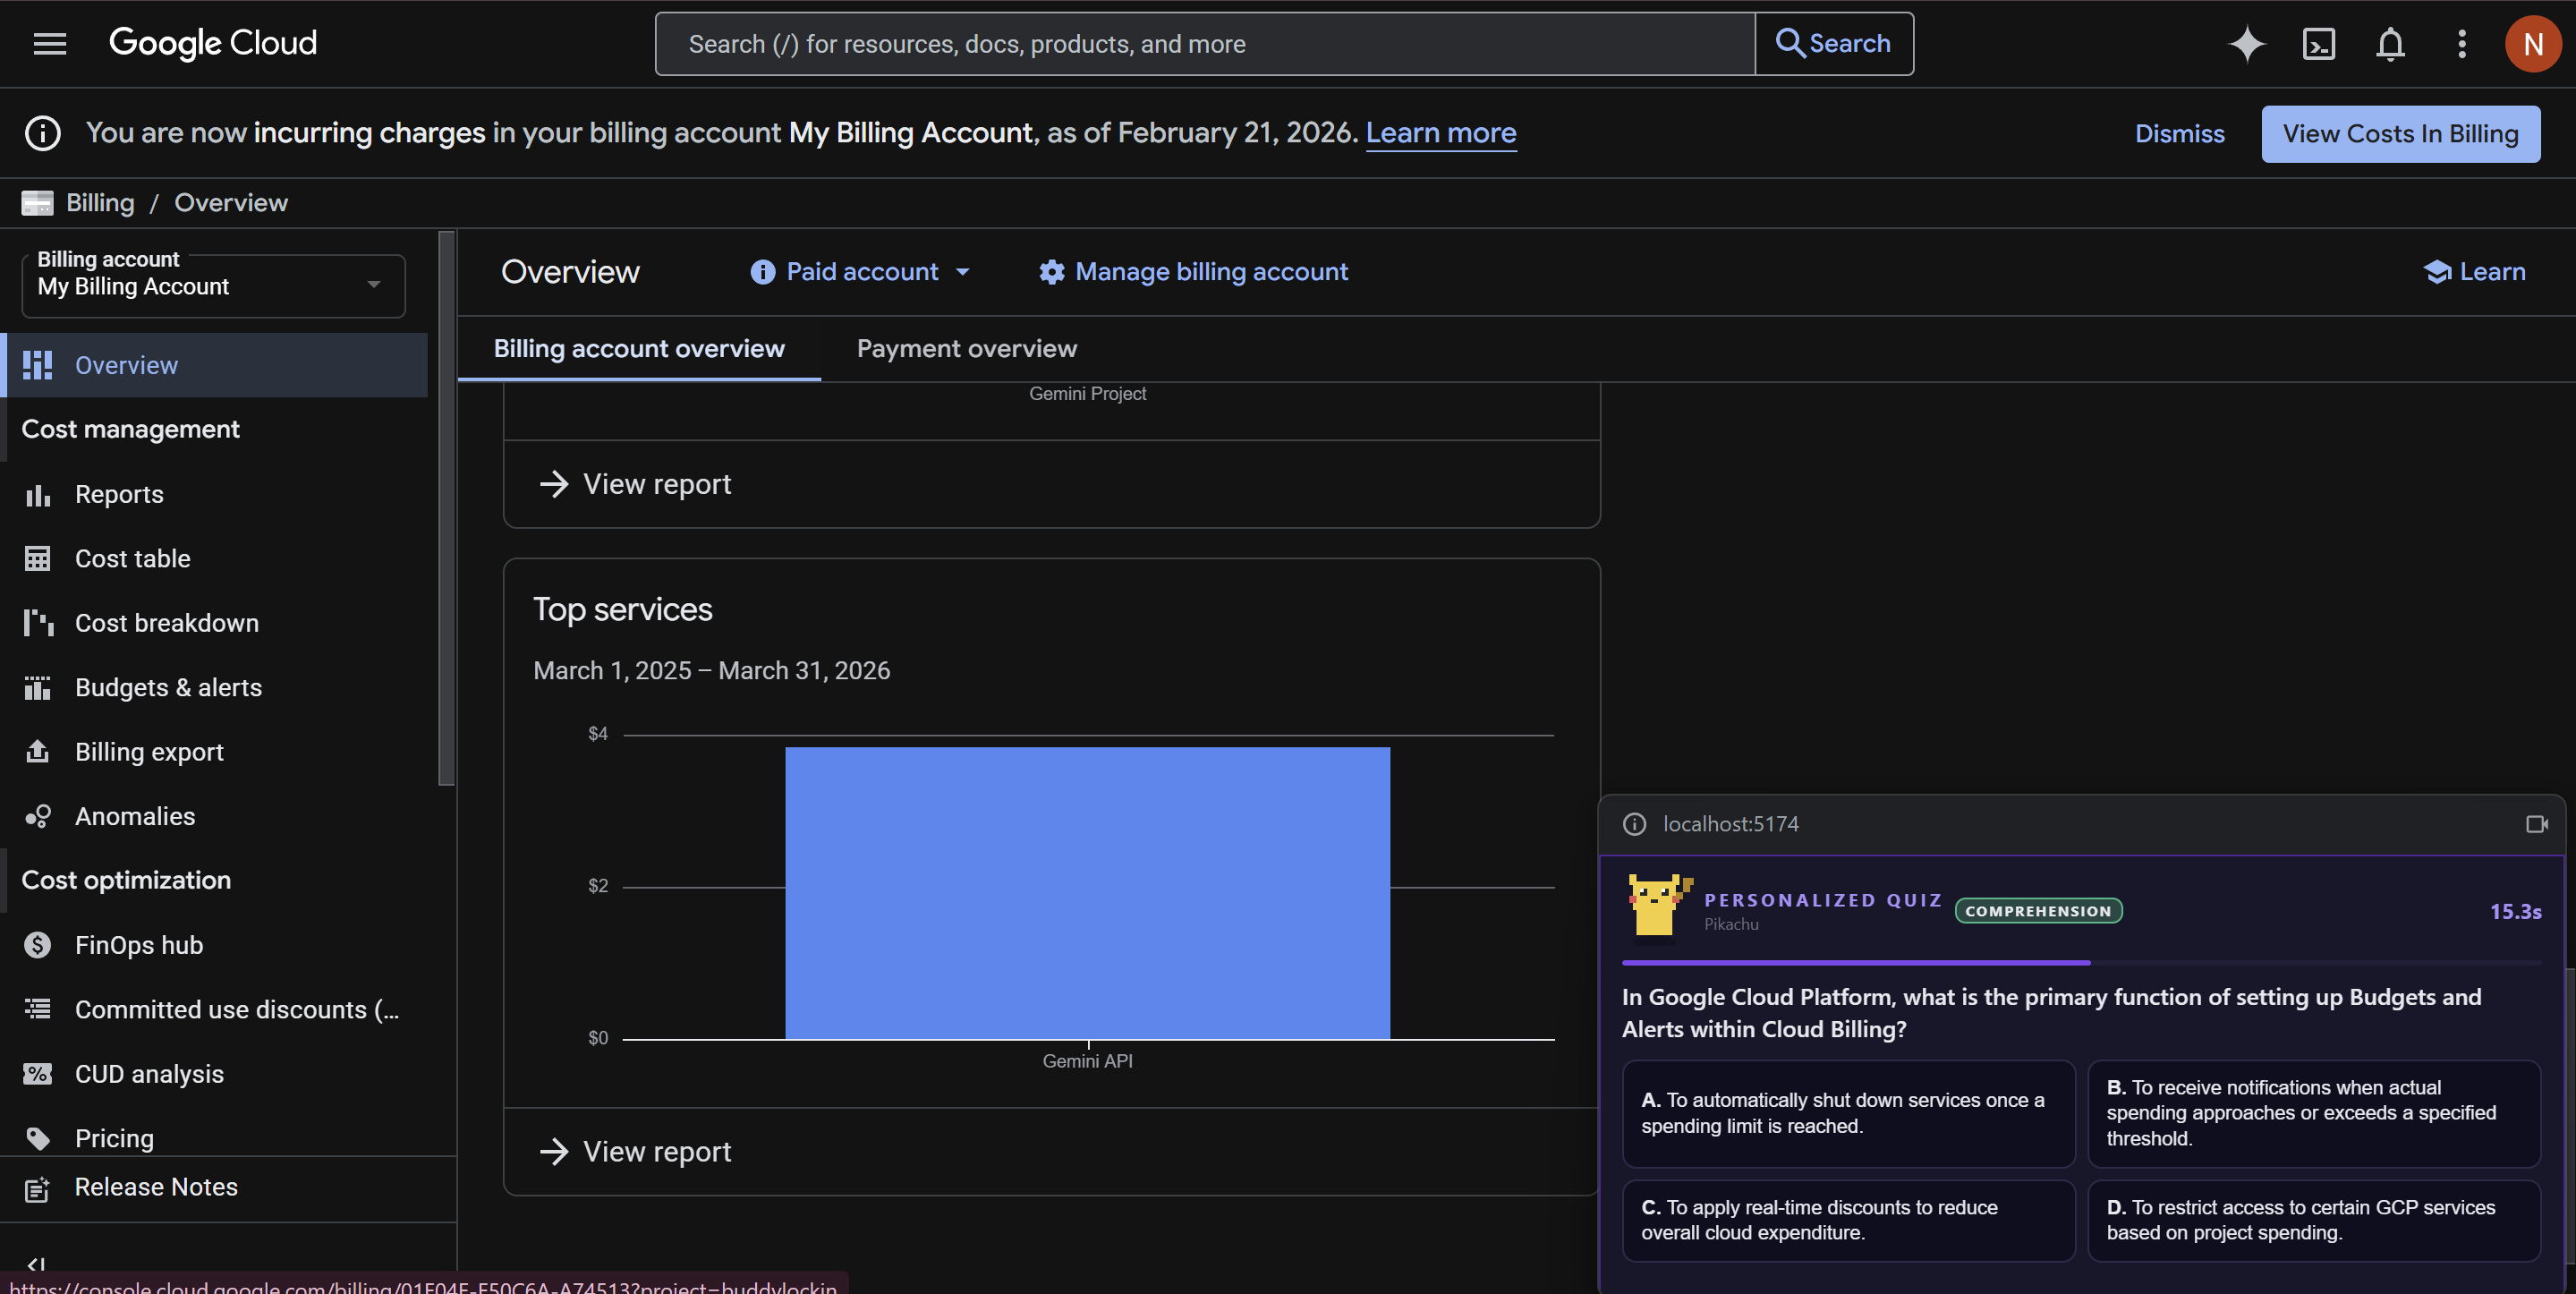Click the View Costs In Billing button
The height and width of the screenshot is (1294, 2576).
point(2399,133)
